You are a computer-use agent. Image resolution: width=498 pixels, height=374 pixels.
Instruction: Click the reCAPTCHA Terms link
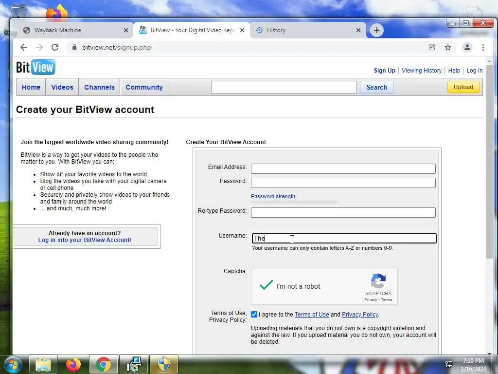tap(387, 299)
